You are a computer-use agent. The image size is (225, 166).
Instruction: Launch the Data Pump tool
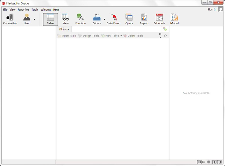pos(113,19)
